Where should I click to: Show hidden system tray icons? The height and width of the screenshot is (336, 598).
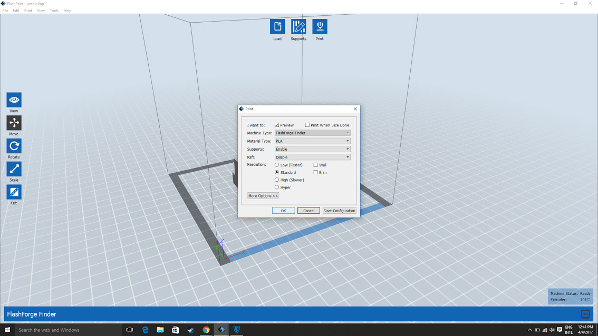pyautogui.click(x=529, y=330)
